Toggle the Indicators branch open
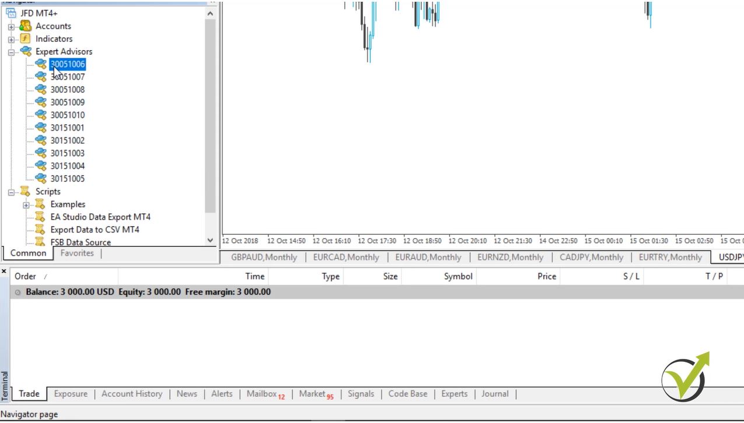This screenshot has width=744, height=423. tap(11, 38)
